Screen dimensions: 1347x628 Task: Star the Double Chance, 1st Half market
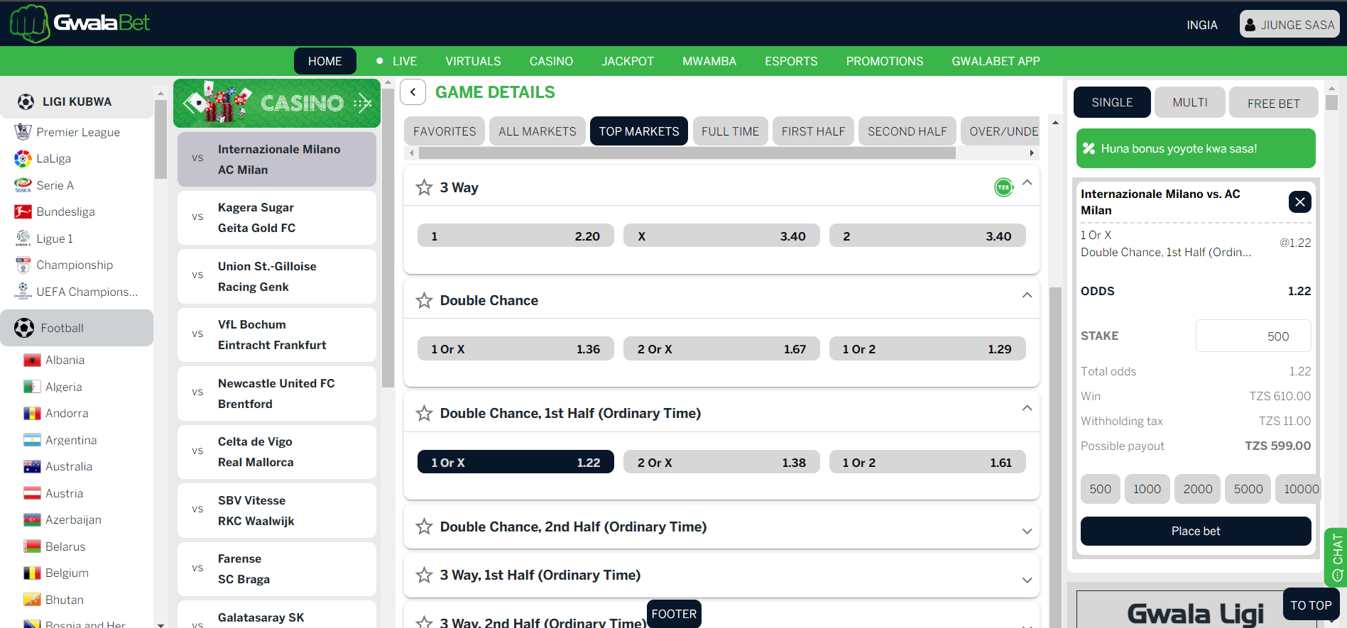coord(424,413)
